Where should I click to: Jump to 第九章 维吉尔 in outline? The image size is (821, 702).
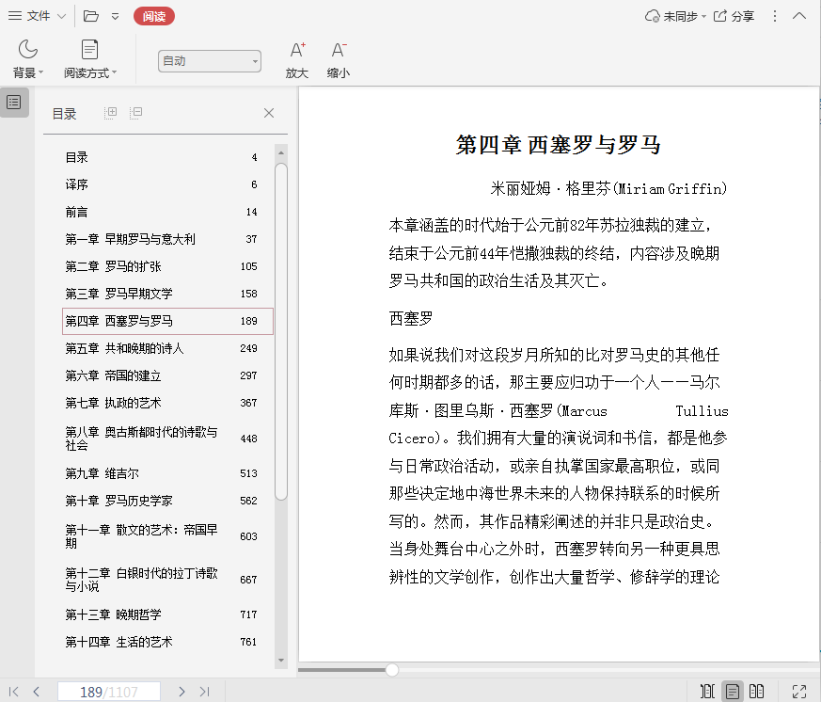102,473
